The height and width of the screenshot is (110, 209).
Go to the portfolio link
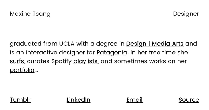22,70
